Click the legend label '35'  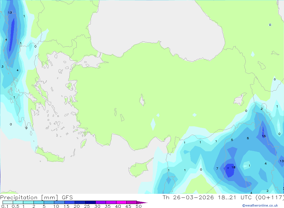(108, 206)
